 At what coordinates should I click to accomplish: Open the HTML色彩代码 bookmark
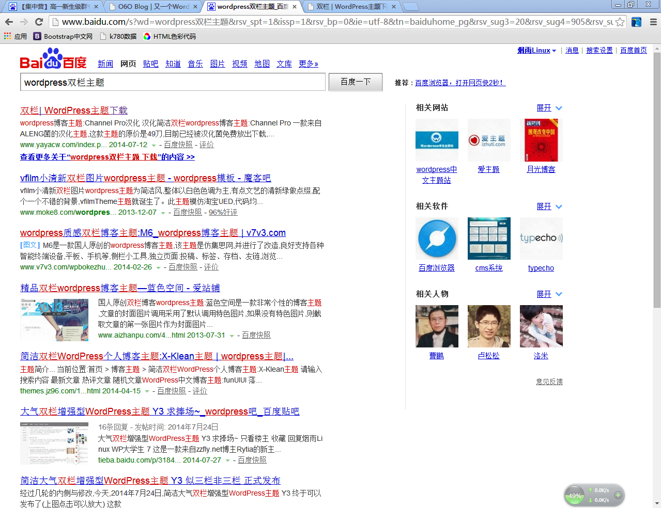(170, 36)
